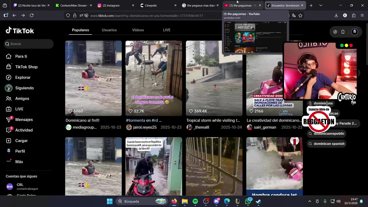368x207 pixels.
Task: Open the browser downloads panel
Action: pos(336,16)
